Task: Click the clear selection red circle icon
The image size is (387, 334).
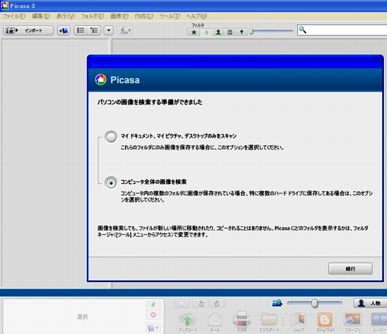Action: [153, 315]
